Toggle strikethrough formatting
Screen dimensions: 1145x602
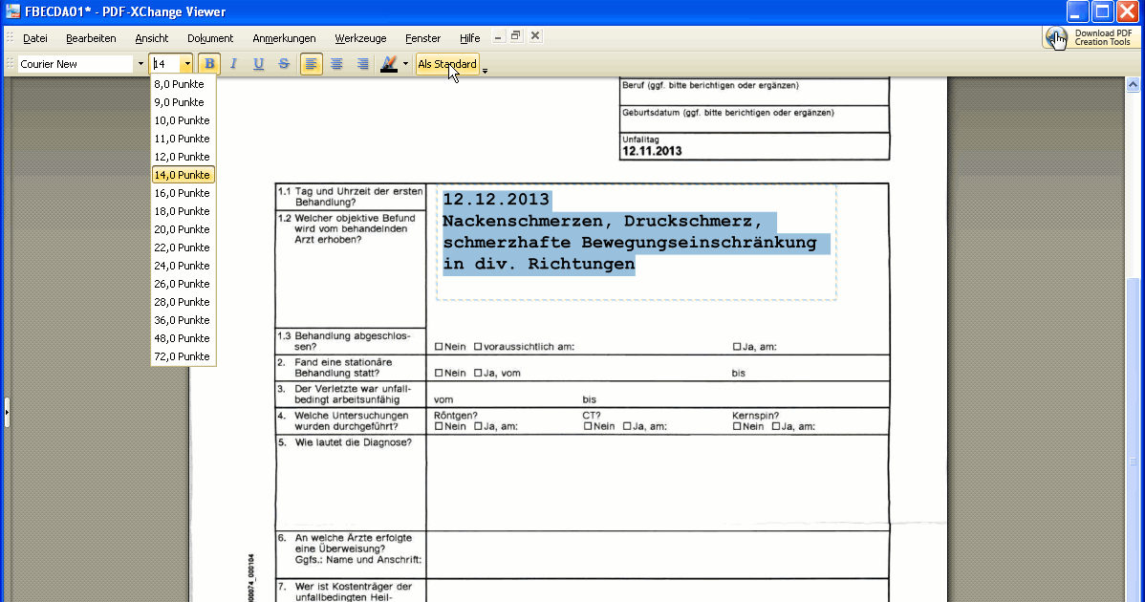[x=284, y=64]
